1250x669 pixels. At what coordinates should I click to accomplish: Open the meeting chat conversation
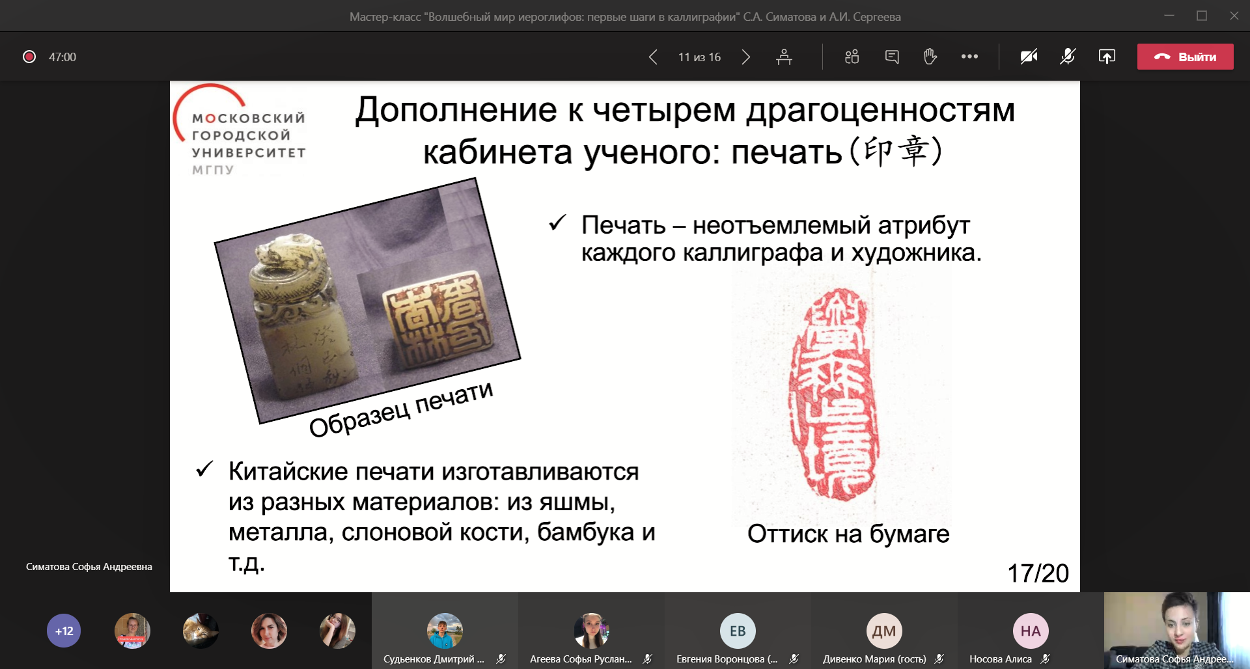891,57
